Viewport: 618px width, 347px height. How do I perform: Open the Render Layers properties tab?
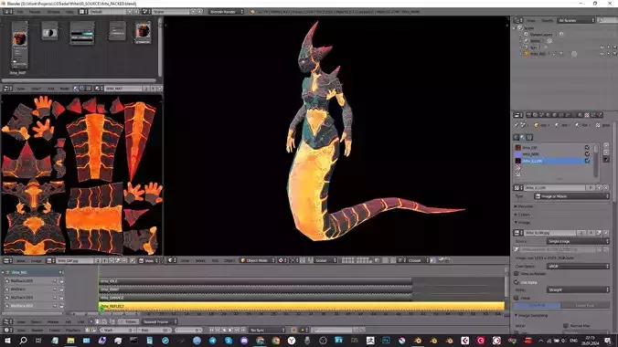point(535,115)
